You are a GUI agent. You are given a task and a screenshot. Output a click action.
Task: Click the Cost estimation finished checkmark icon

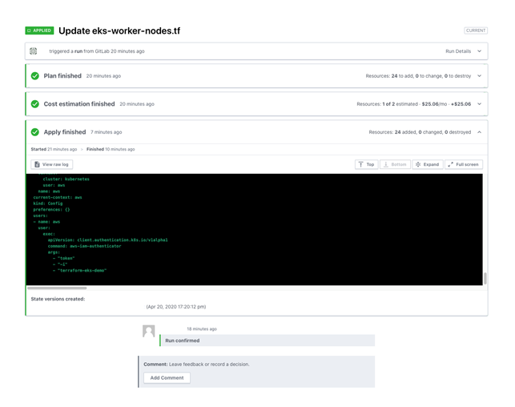35,104
